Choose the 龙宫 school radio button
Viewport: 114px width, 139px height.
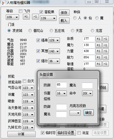pos(92,31)
